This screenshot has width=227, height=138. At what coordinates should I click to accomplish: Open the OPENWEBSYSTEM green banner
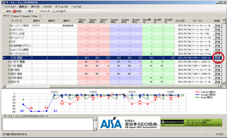coord(191,123)
